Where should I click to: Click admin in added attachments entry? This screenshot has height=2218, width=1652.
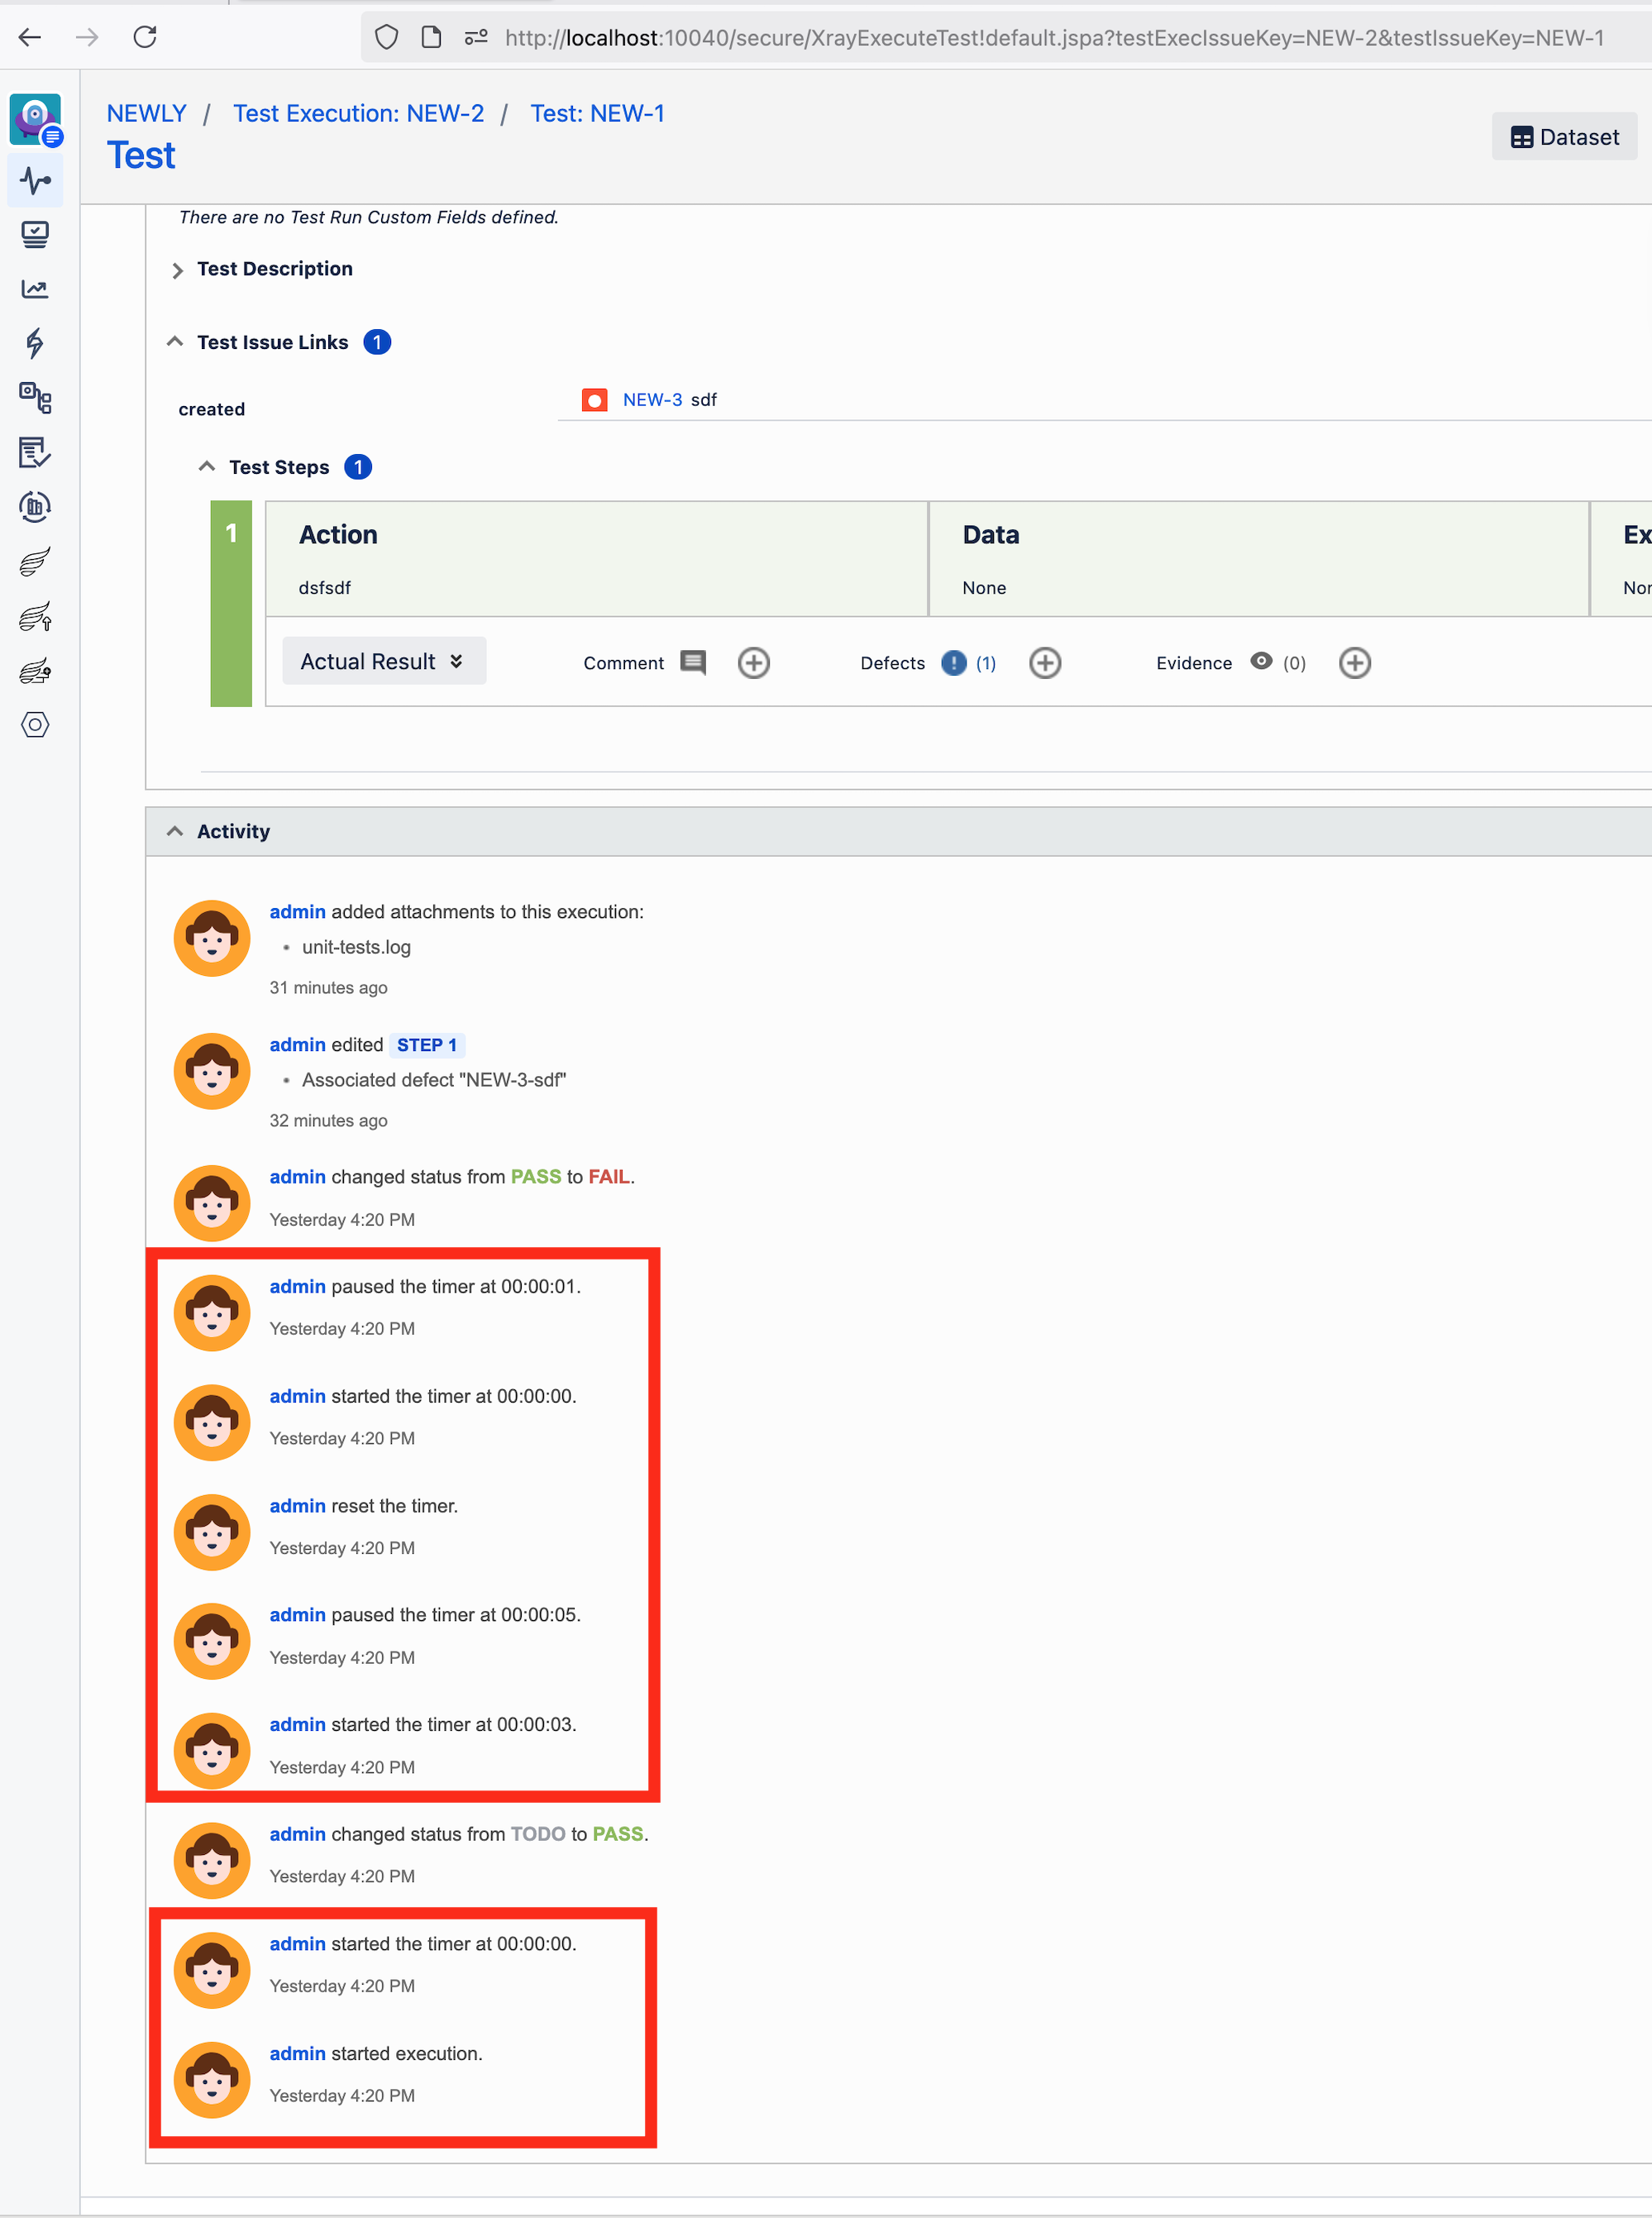coord(297,912)
